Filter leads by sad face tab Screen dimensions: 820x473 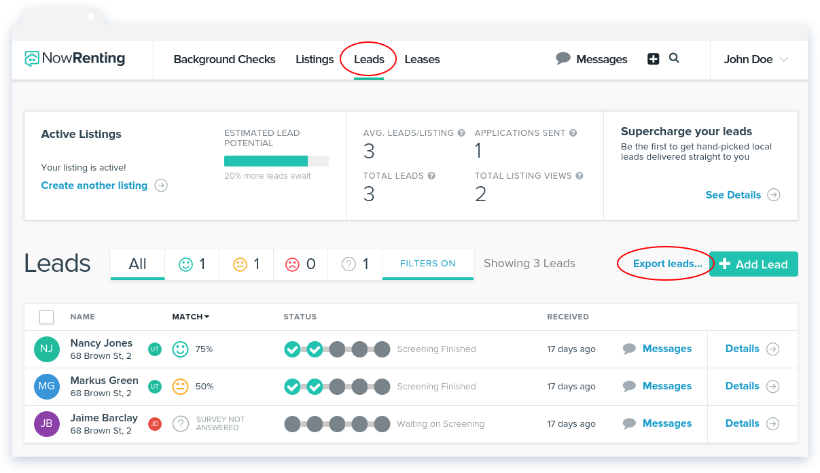click(301, 264)
